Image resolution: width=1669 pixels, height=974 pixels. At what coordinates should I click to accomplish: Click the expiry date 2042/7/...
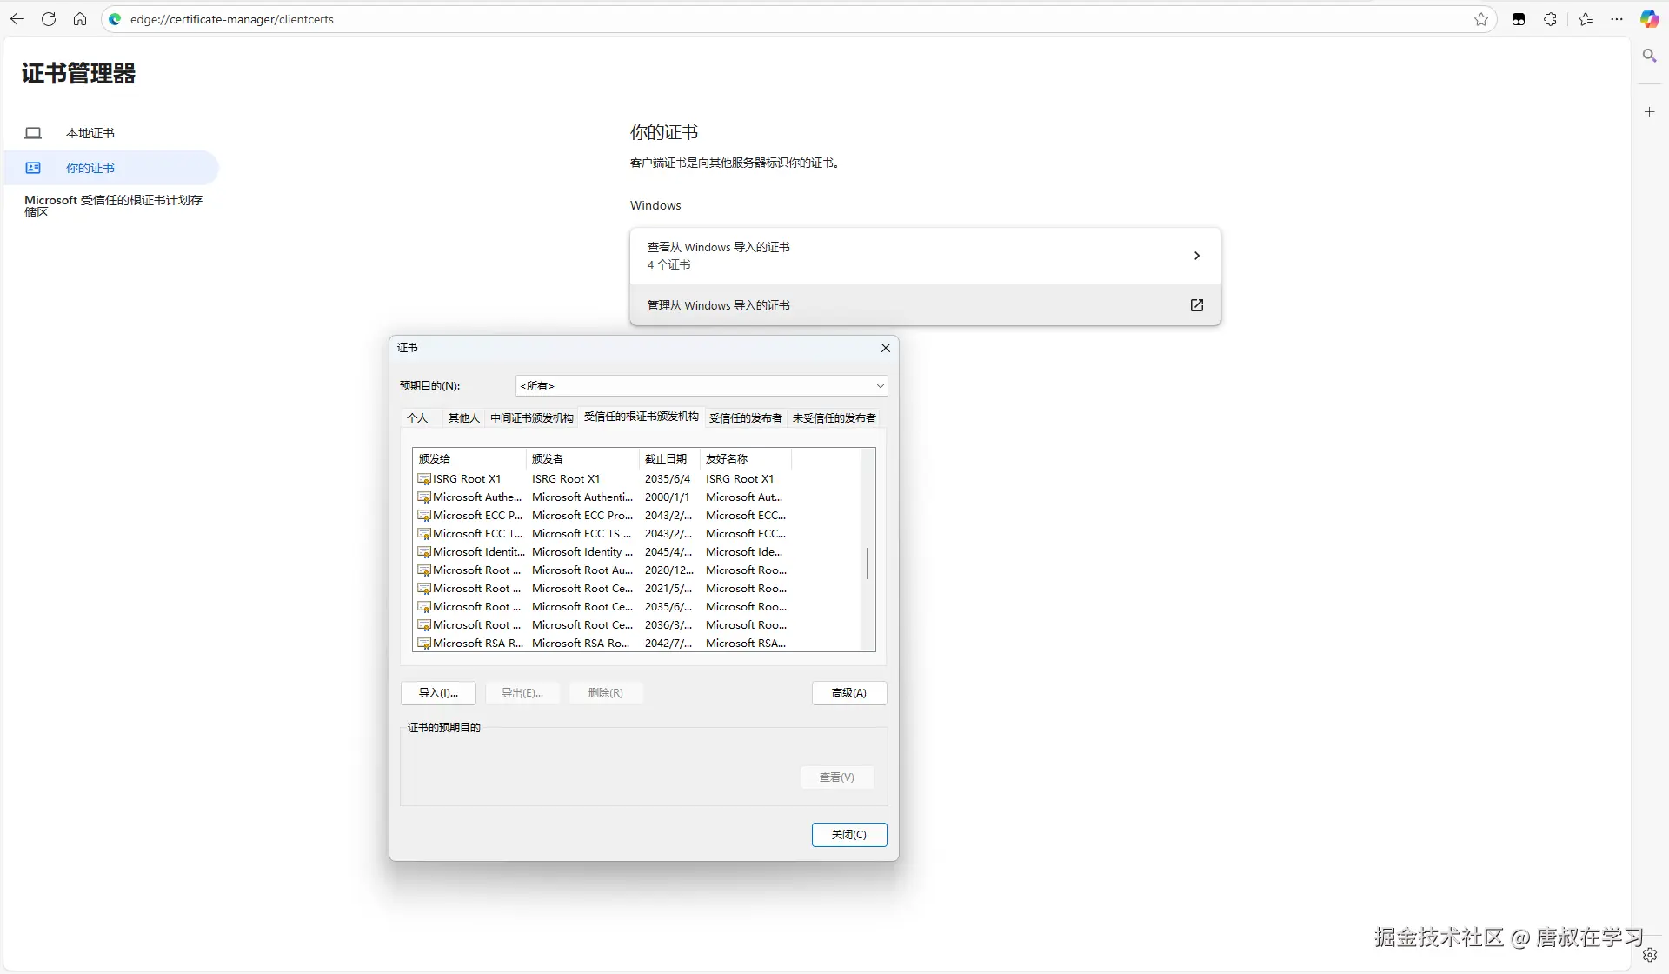668,644
